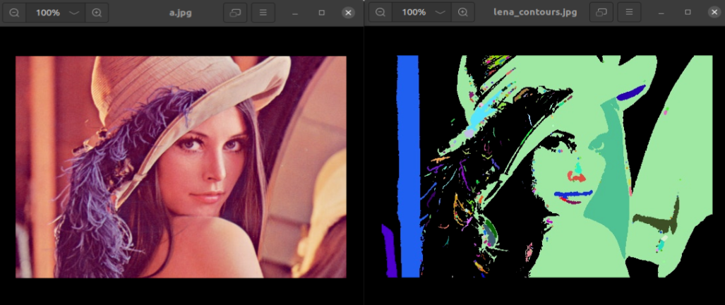Open the zoom level dropdown for a.jpg
Image resolution: width=725 pixels, height=305 pixels.
point(74,13)
